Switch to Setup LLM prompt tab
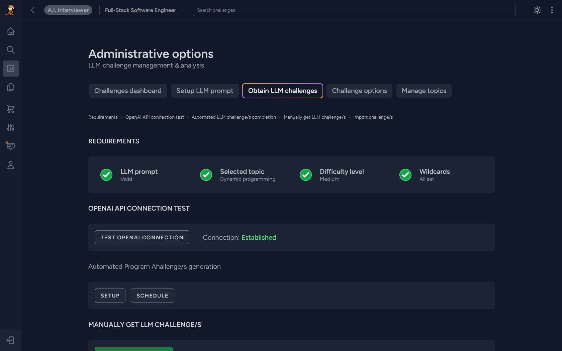Screen dimensions: 562x351 pyautogui.click(x=205, y=91)
